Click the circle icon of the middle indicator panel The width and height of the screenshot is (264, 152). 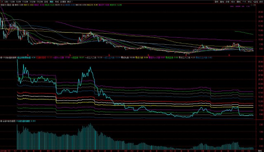[x=1, y=58]
